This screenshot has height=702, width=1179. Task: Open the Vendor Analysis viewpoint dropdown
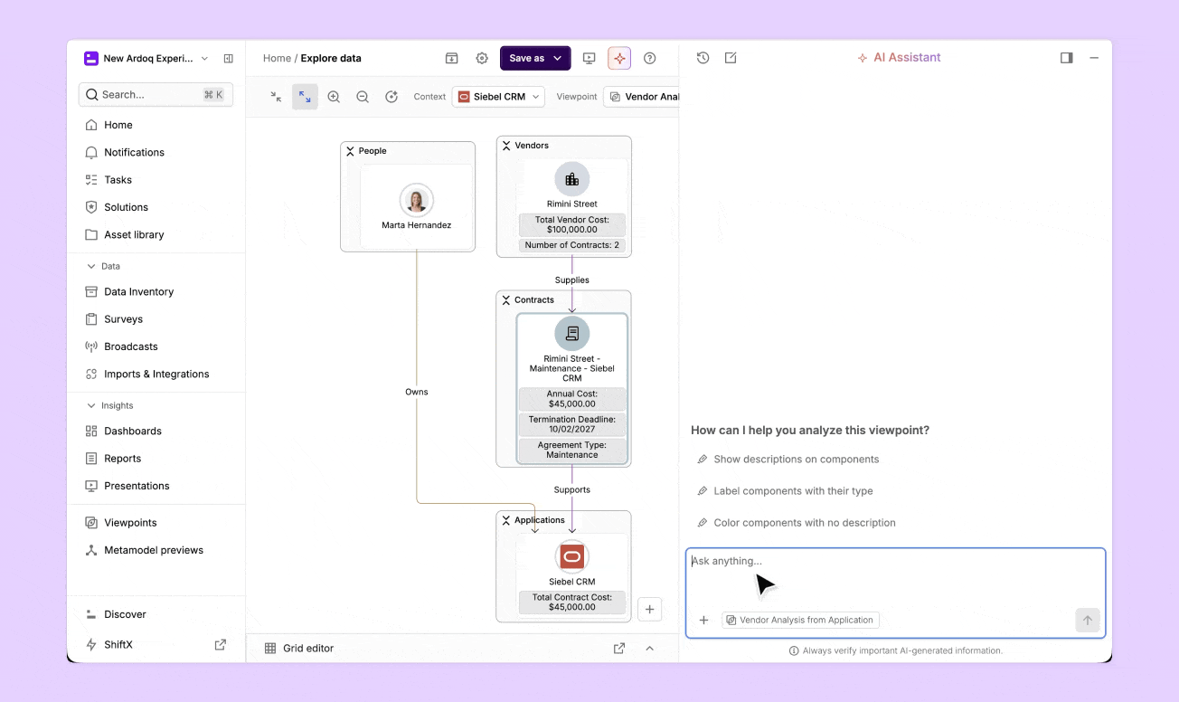tap(642, 97)
